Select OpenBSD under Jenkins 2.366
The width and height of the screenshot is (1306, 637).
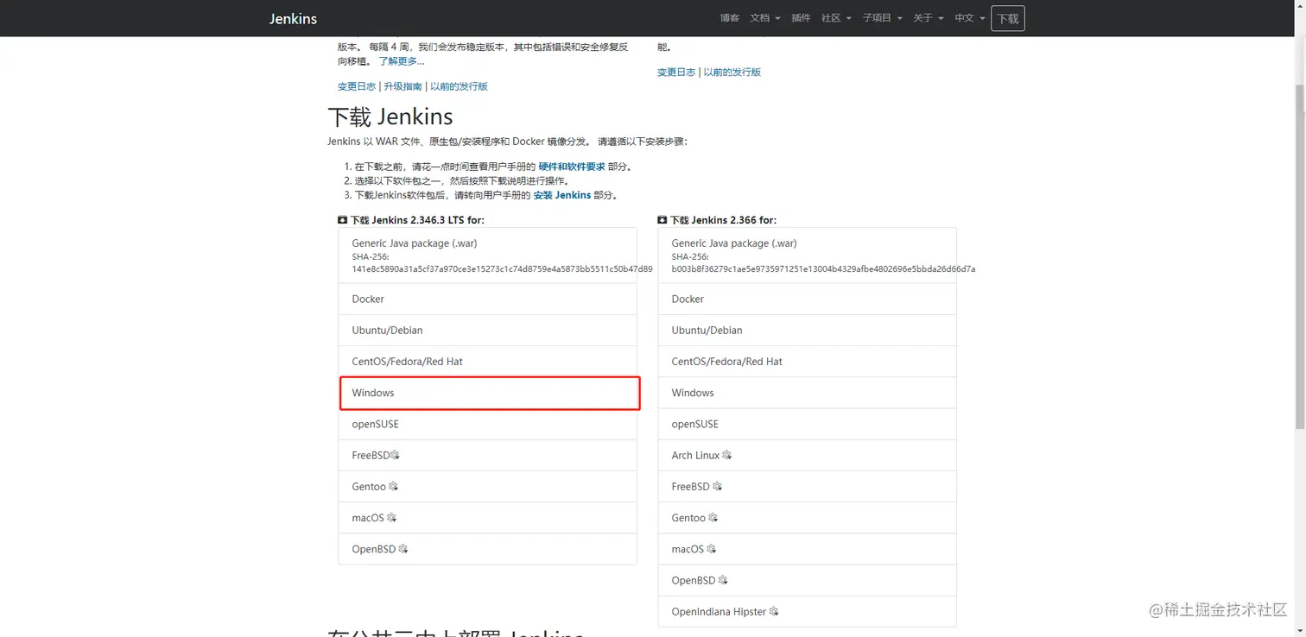pos(807,580)
